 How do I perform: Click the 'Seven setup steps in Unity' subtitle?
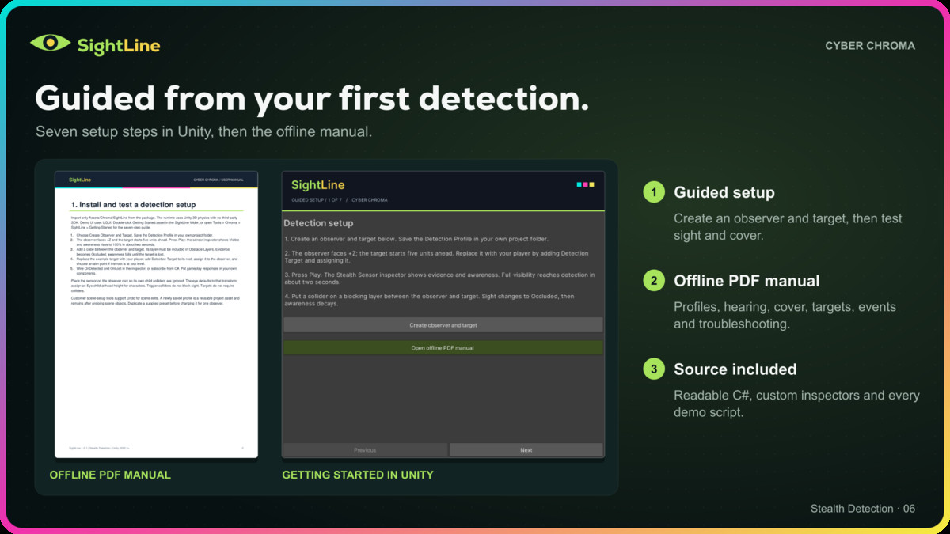click(203, 131)
